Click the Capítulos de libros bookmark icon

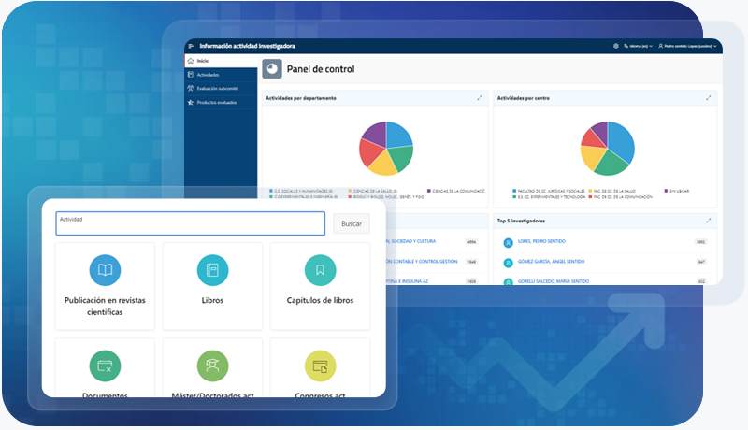[321, 270]
